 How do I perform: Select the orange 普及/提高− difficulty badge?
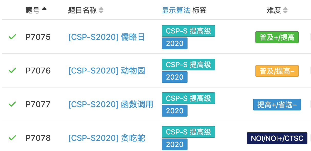click(x=277, y=71)
